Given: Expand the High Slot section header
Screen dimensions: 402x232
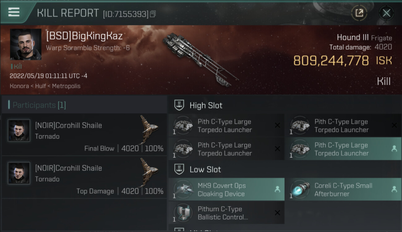Looking at the screenshot, I should 285,105.
